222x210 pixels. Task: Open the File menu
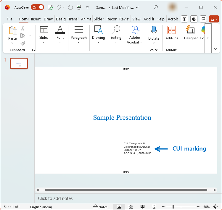click(9, 19)
